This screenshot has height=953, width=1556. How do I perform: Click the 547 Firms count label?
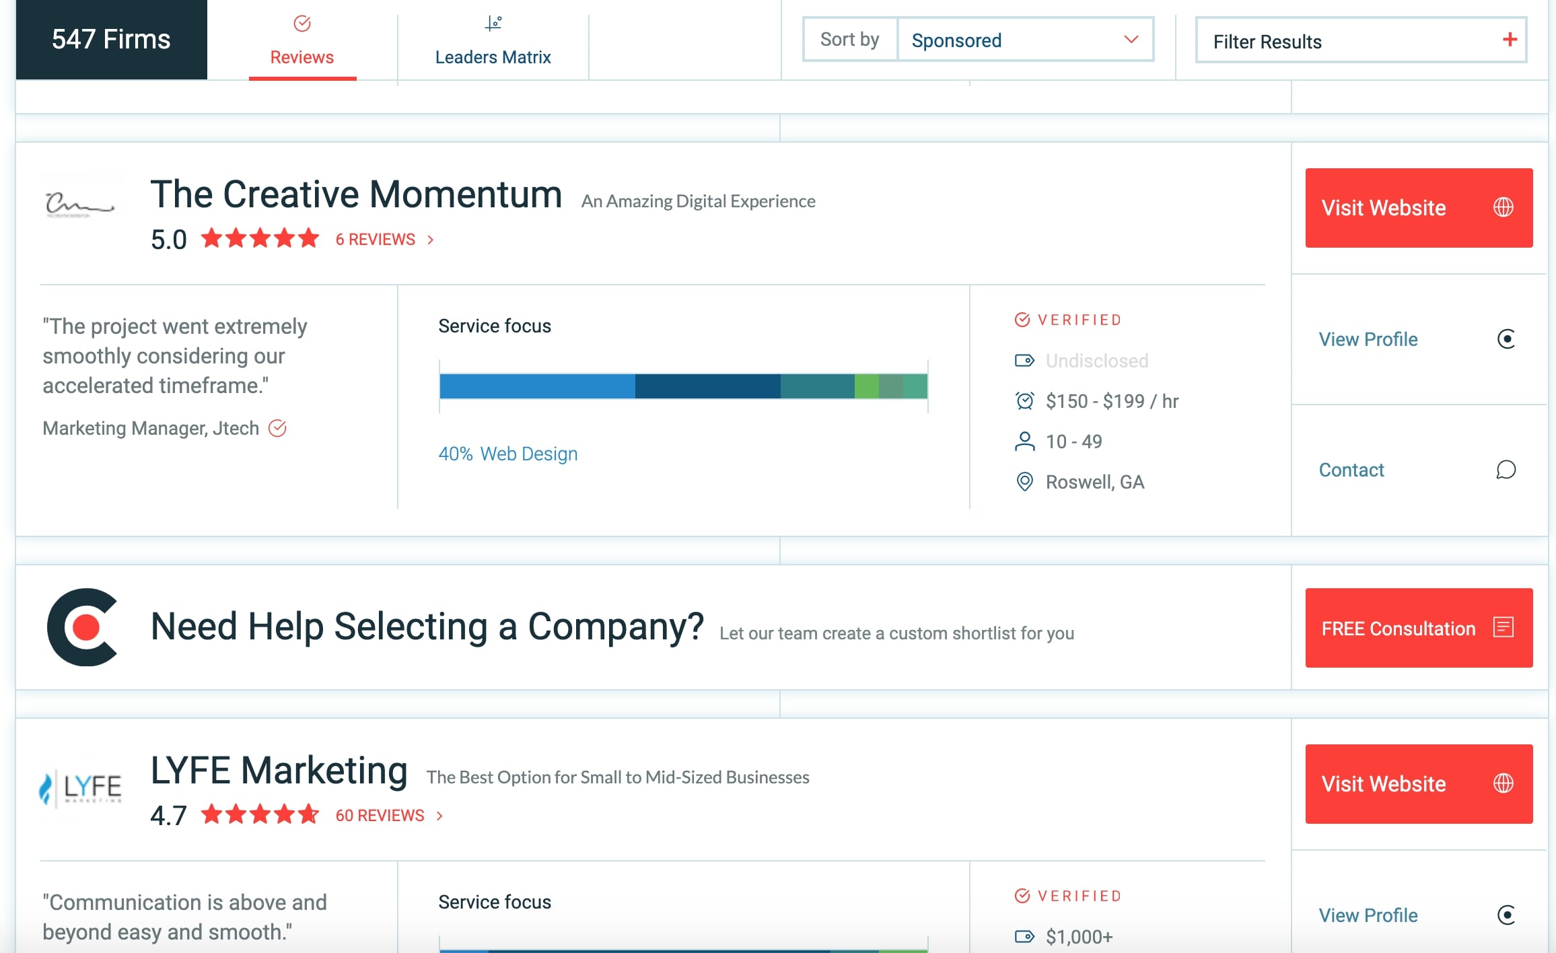tap(111, 39)
